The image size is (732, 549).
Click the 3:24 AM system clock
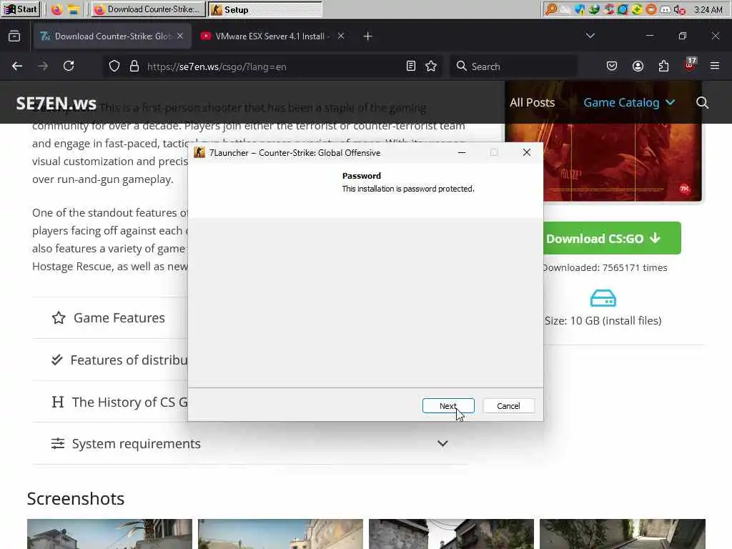[708, 9]
